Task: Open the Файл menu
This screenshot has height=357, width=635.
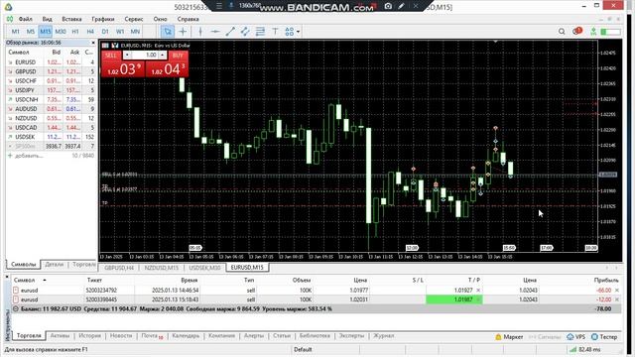Action: click(x=26, y=19)
